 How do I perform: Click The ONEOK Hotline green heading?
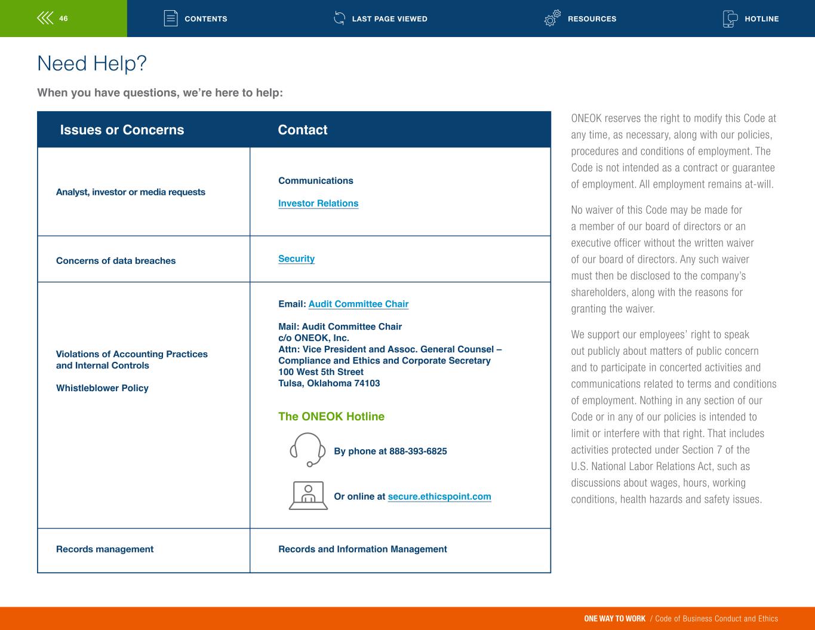331,417
